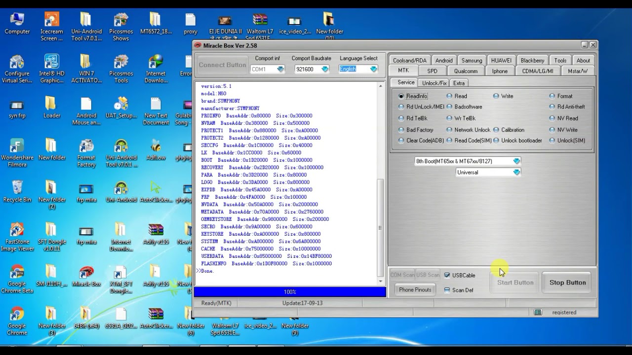
Task: Switch to the Samsung tab
Action: (472, 61)
